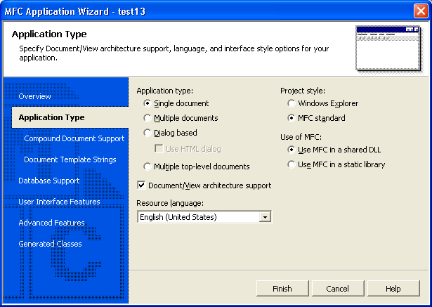
Task: Go to the Overview page
Action: click(34, 96)
